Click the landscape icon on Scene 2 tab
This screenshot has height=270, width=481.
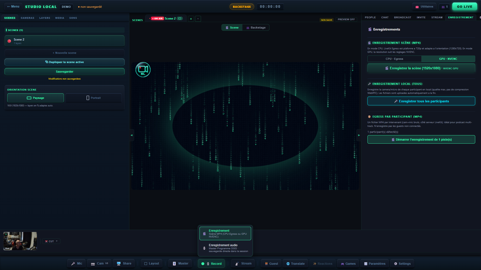pos(180,19)
